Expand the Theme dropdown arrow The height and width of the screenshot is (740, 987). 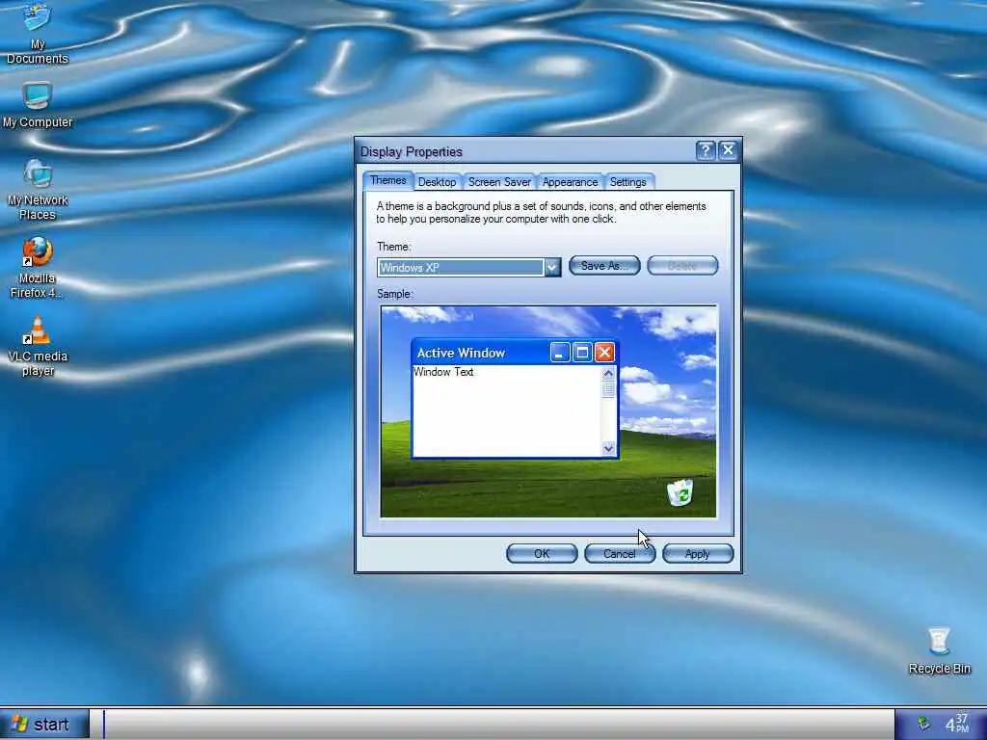coord(552,268)
